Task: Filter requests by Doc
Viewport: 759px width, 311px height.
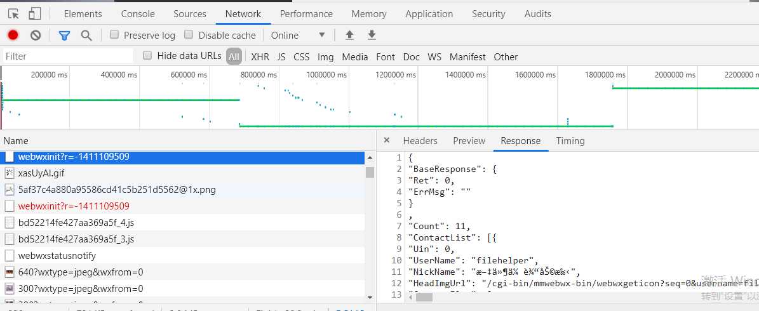Action: pos(412,57)
